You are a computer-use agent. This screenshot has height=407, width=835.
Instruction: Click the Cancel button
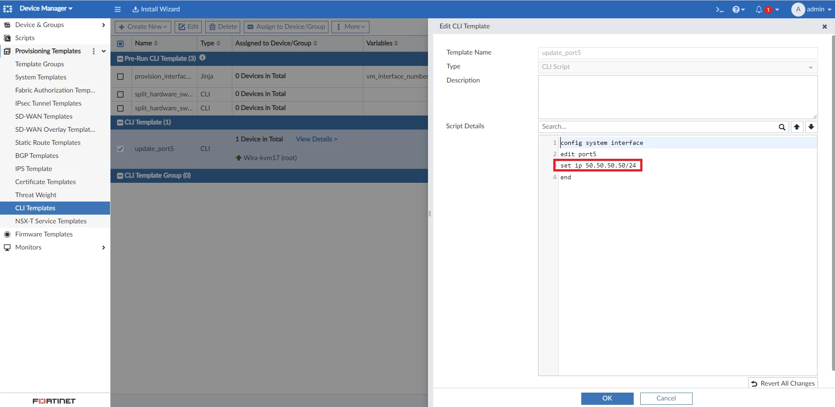(666, 398)
